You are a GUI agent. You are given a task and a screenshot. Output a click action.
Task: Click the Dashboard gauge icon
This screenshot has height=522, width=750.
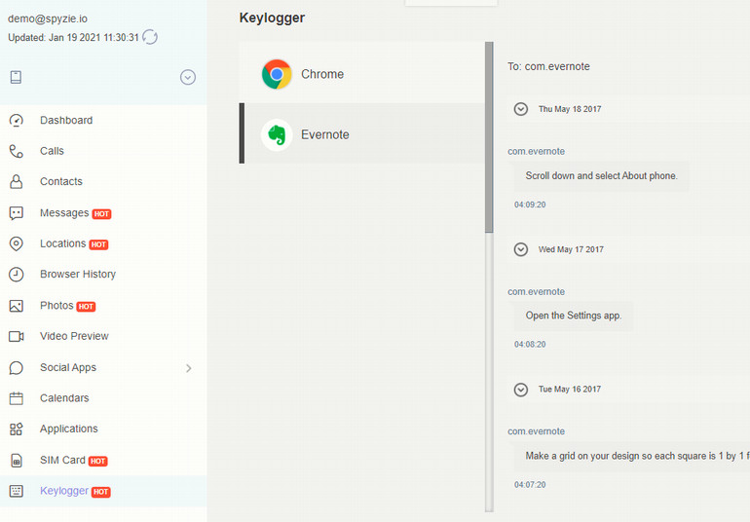[x=17, y=120]
